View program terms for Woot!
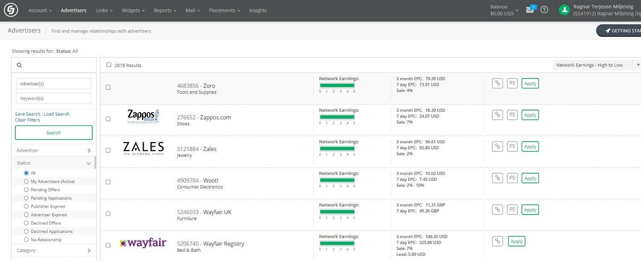The image size is (641, 261). point(512,178)
